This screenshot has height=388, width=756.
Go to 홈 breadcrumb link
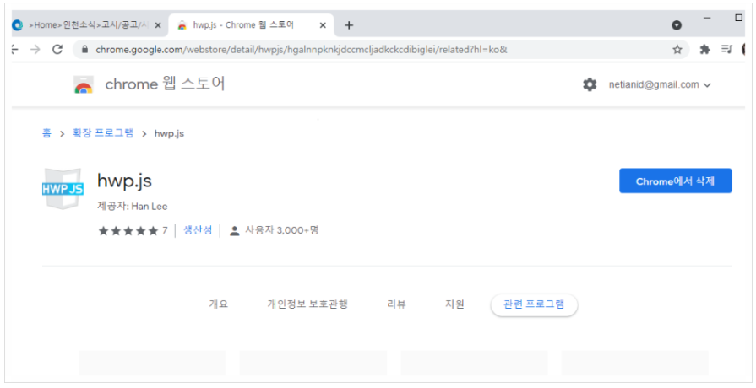pos(46,133)
